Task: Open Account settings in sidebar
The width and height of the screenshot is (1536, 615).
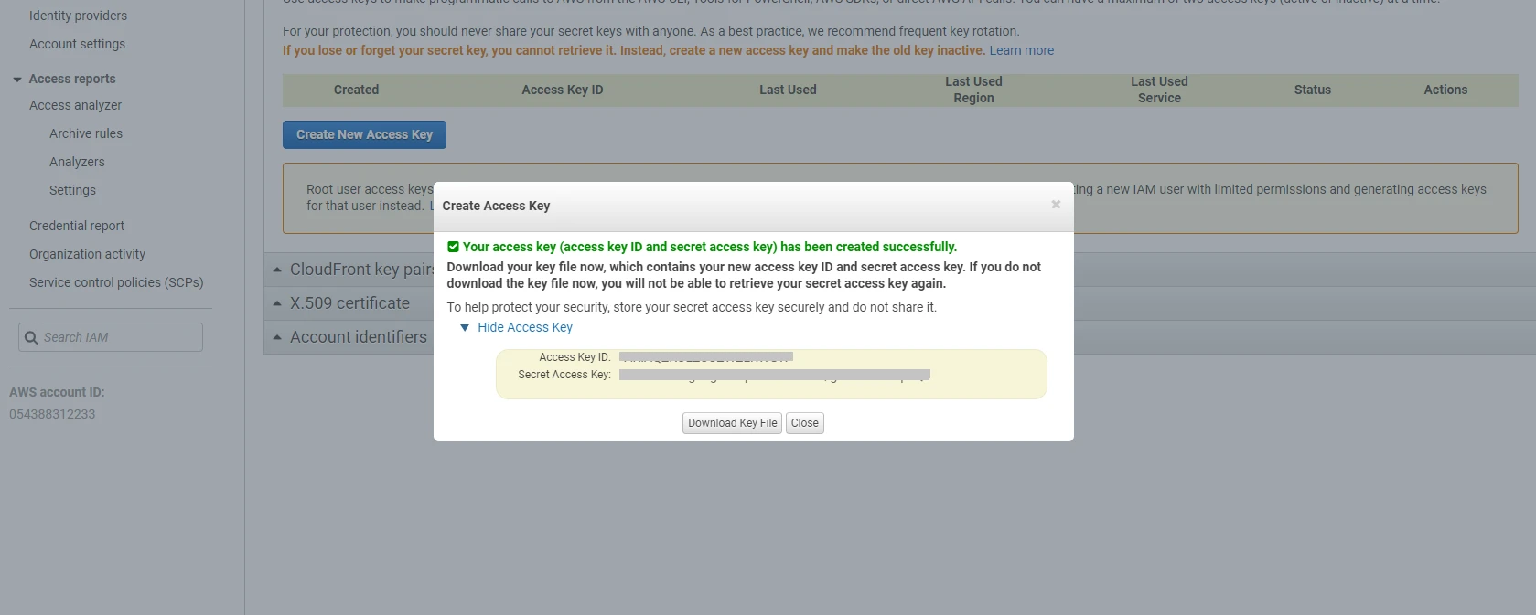Action: point(77,44)
